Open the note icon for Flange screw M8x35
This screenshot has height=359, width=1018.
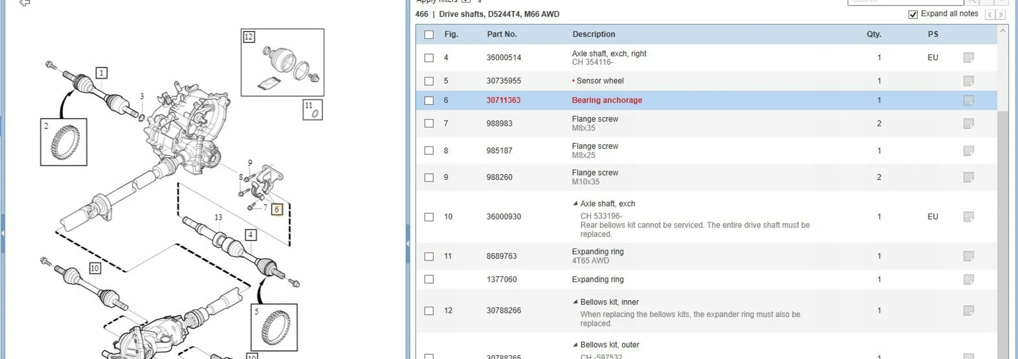pyautogui.click(x=968, y=124)
